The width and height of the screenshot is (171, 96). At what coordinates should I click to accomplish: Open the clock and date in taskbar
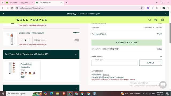(x=160, y=94)
